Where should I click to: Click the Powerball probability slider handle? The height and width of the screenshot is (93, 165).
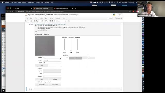pos(78,50)
